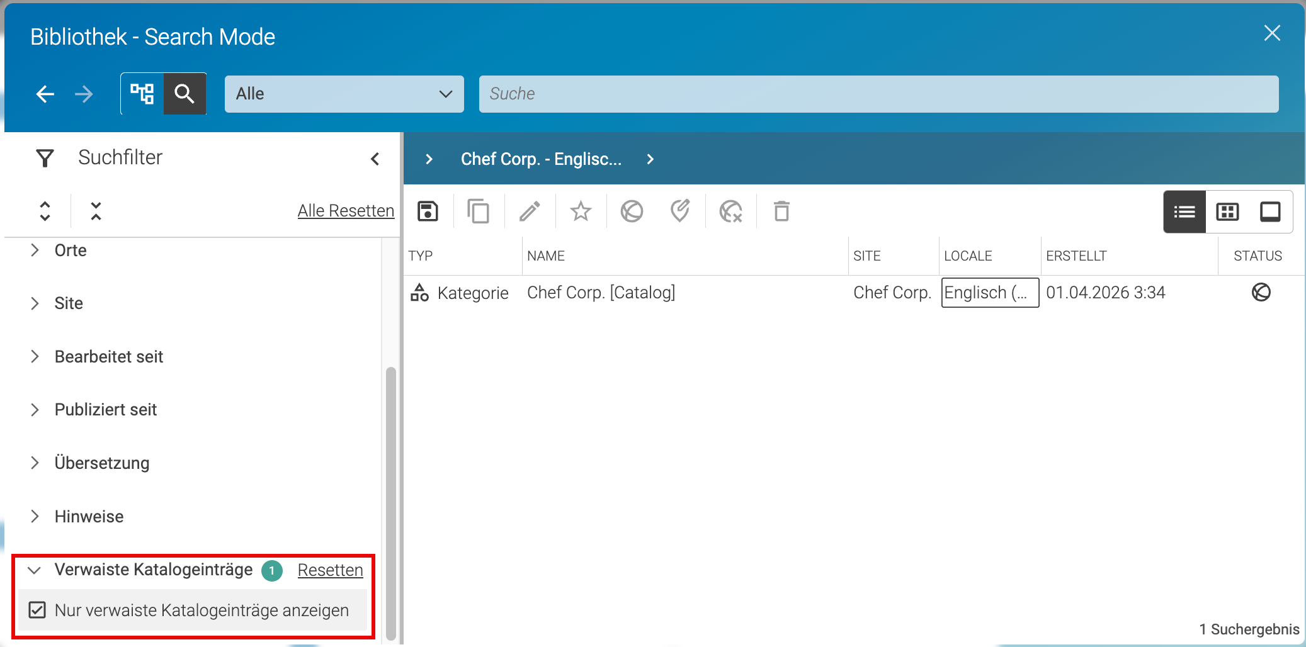Viewport: 1306px width, 647px height.
Task: Switch to list view
Action: coord(1184,212)
